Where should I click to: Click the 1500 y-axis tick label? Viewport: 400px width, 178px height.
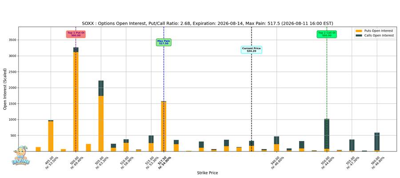pos(12,104)
